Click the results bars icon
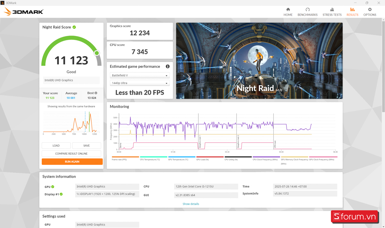This screenshot has height=228, width=385. point(352,10)
